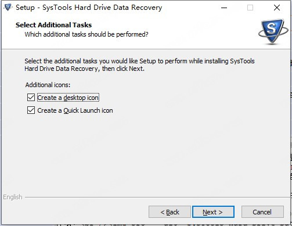Go to the next step with Next button
Viewport: 292px width, 226px height.
(213, 212)
